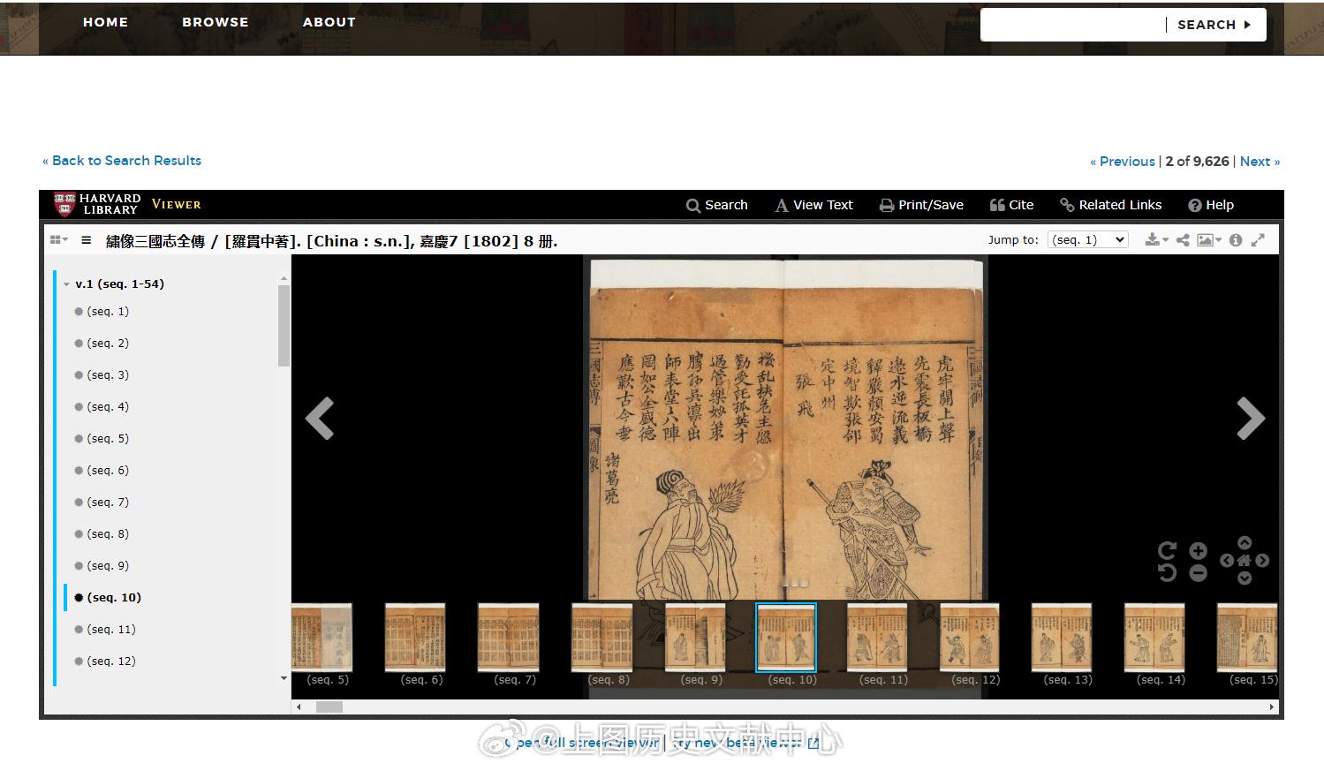
Task: Open Related Links
Action: [1111, 205]
